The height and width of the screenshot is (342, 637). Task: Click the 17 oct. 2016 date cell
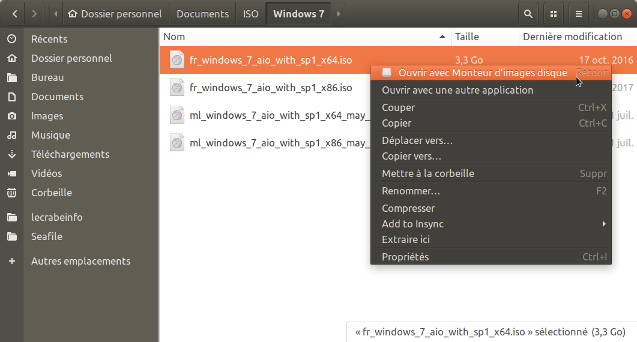point(606,60)
